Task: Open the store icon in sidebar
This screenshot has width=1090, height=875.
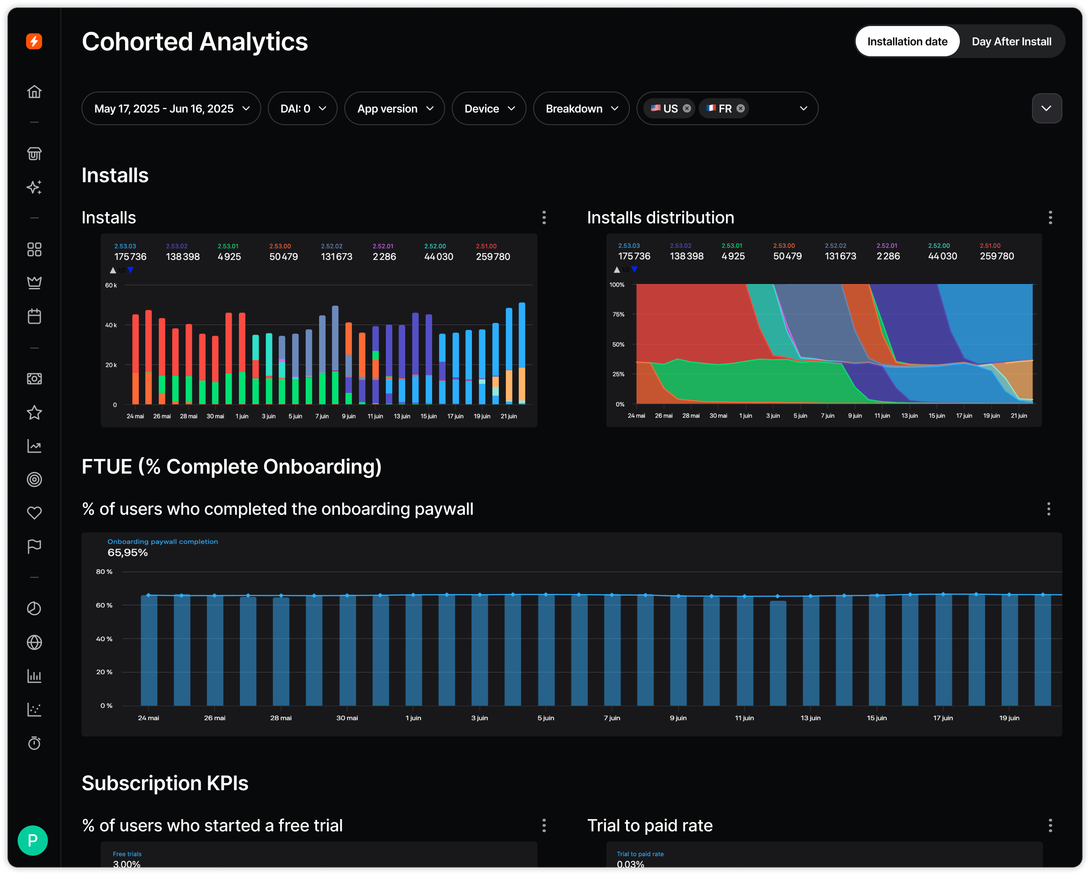Action: pyautogui.click(x=34, y=154)
